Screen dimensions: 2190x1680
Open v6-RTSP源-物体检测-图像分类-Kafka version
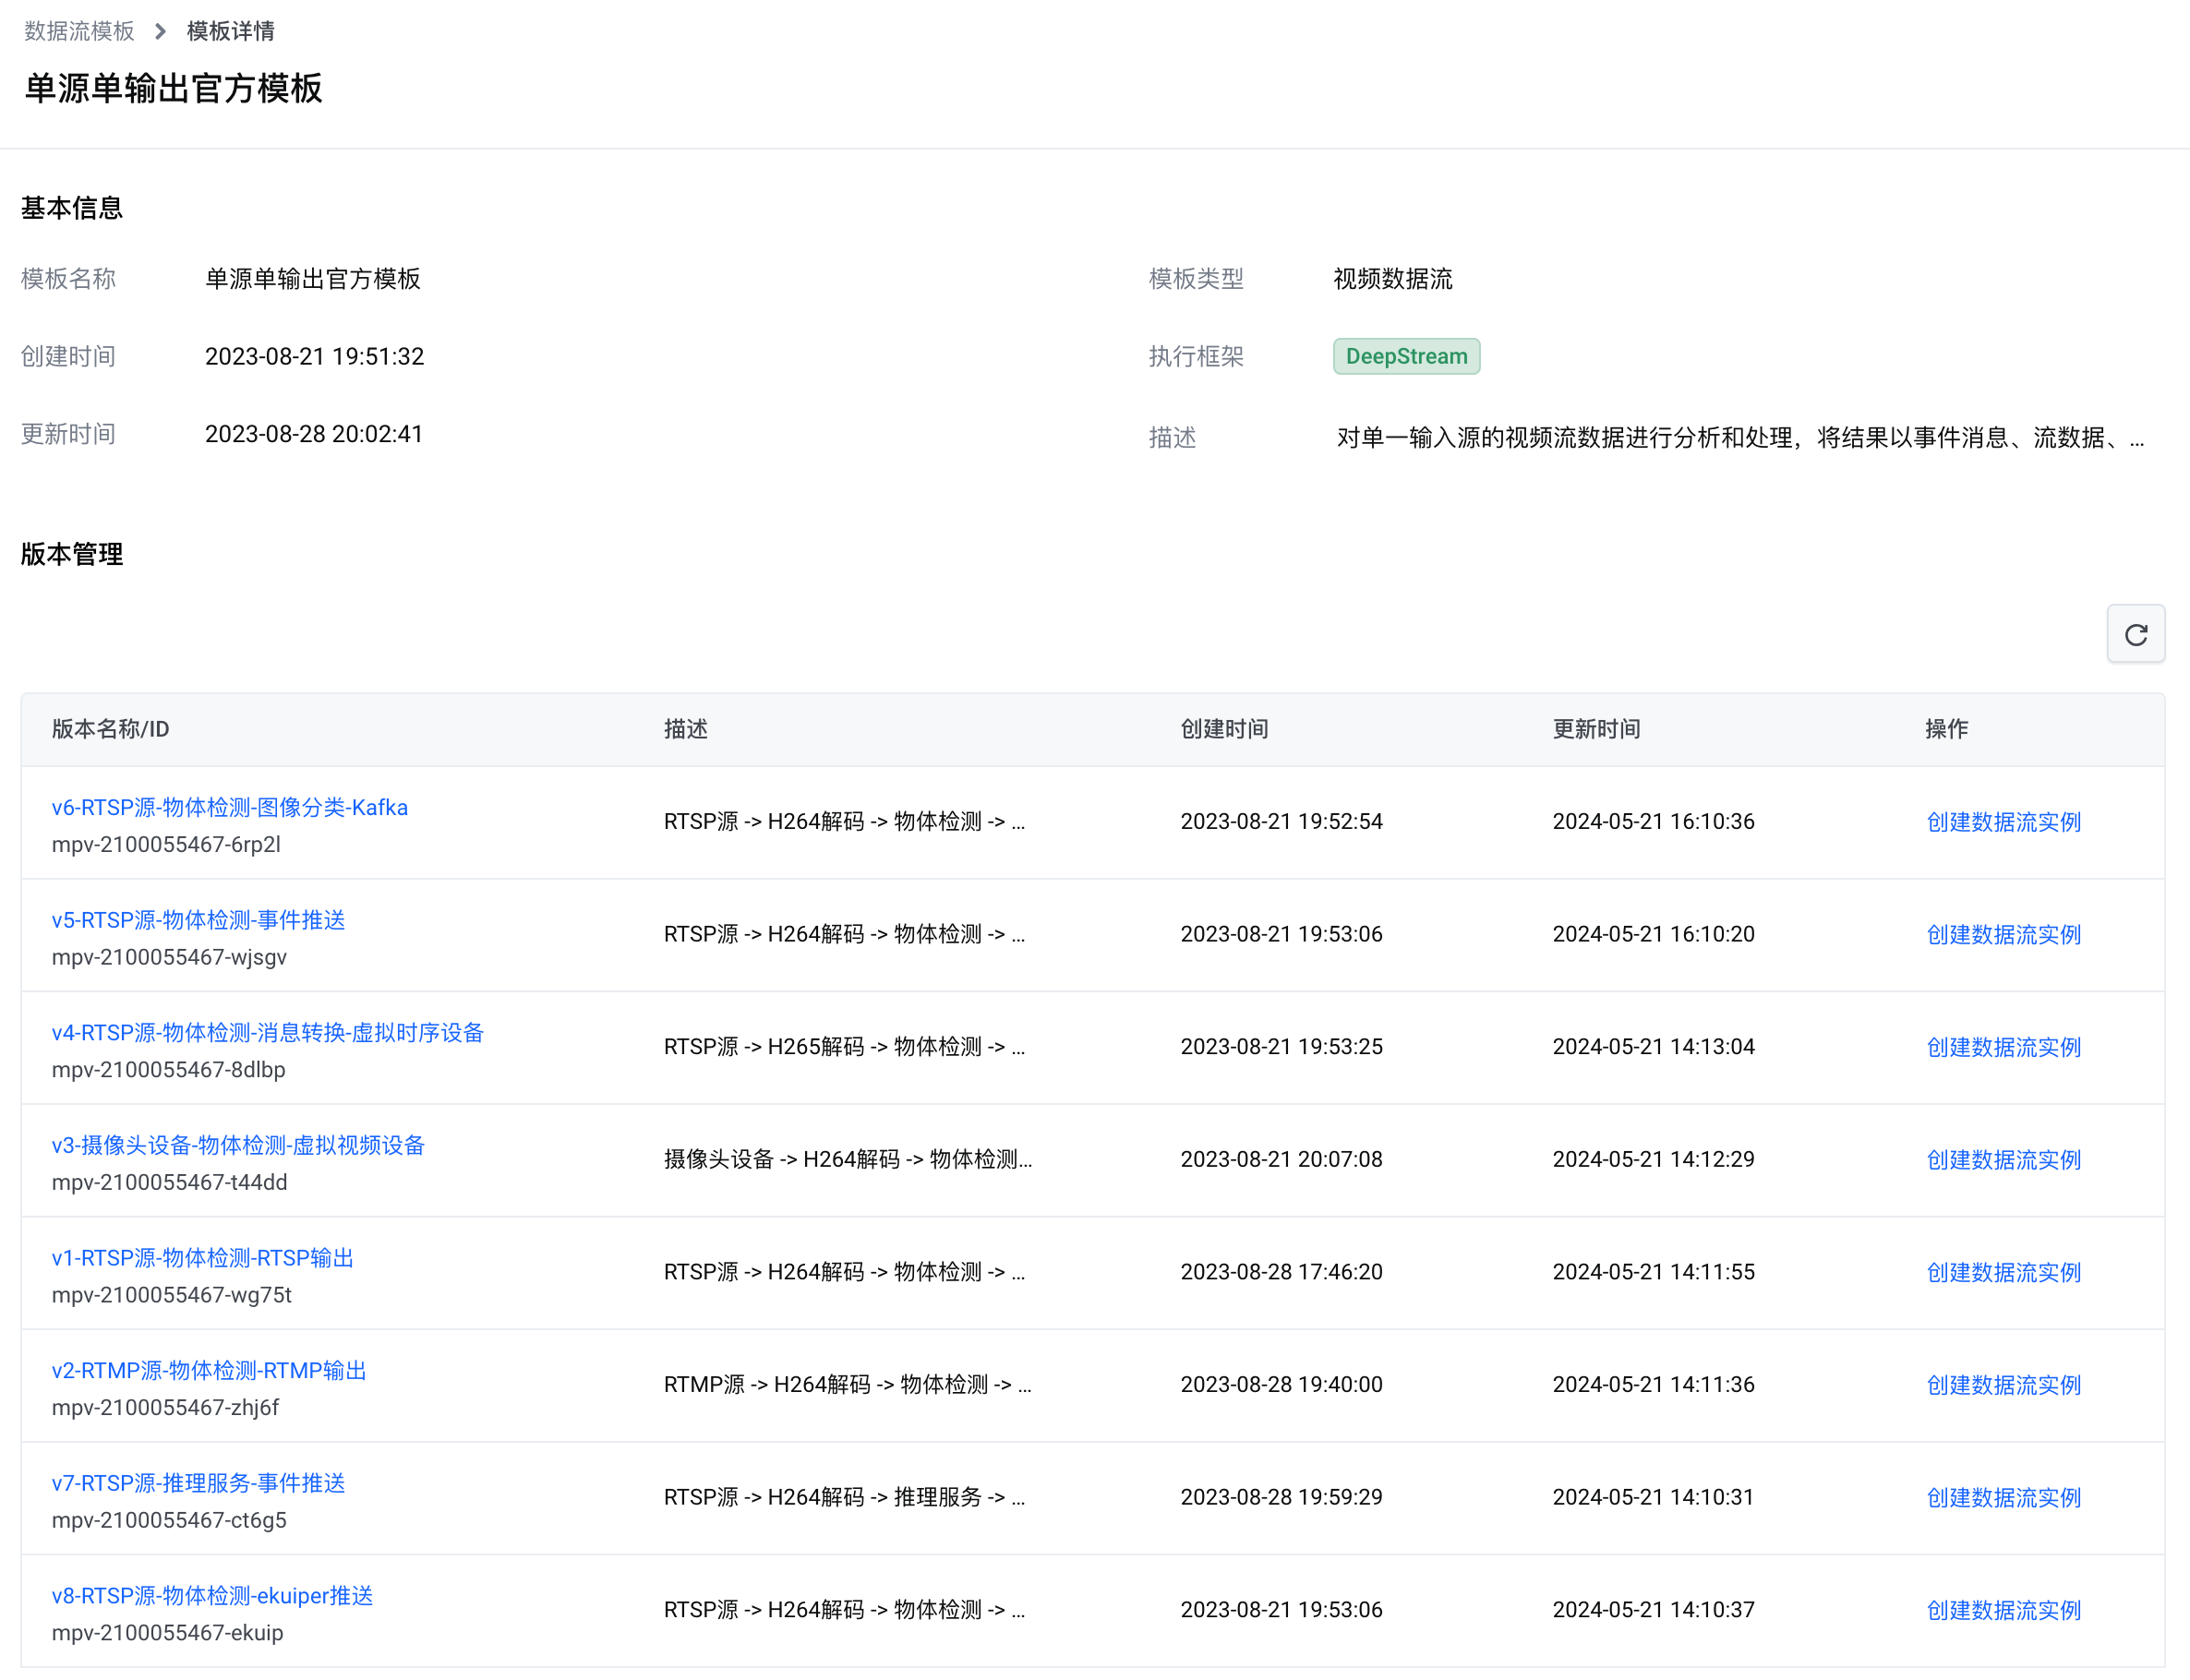tap(230, 807)
